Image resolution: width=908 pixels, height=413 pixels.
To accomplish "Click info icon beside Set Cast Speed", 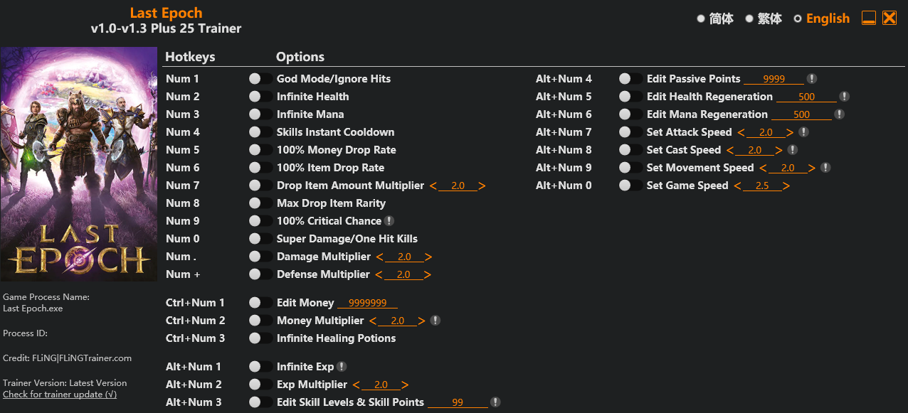I will click(x=793, y=150).
